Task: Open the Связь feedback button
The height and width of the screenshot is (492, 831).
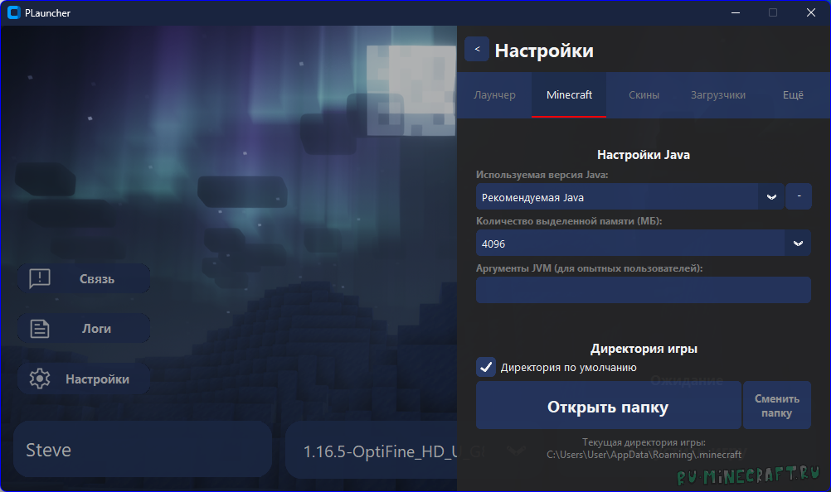Action: tap(84, 278)
